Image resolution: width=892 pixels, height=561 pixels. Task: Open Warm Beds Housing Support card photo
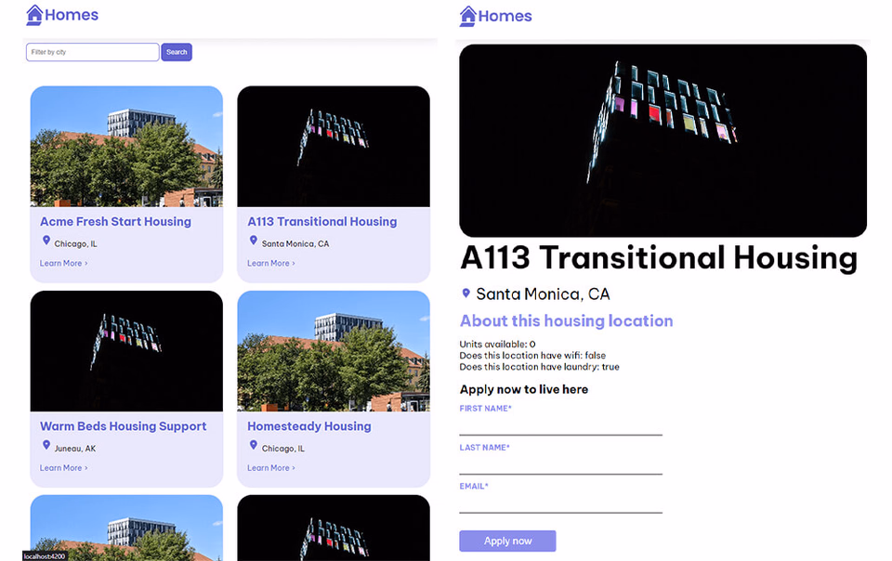(x=126, y=351)
